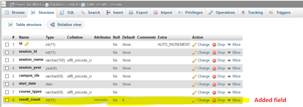Click the Table structure button
Viewport: 303px width, 107px height.
pos(24,25)
